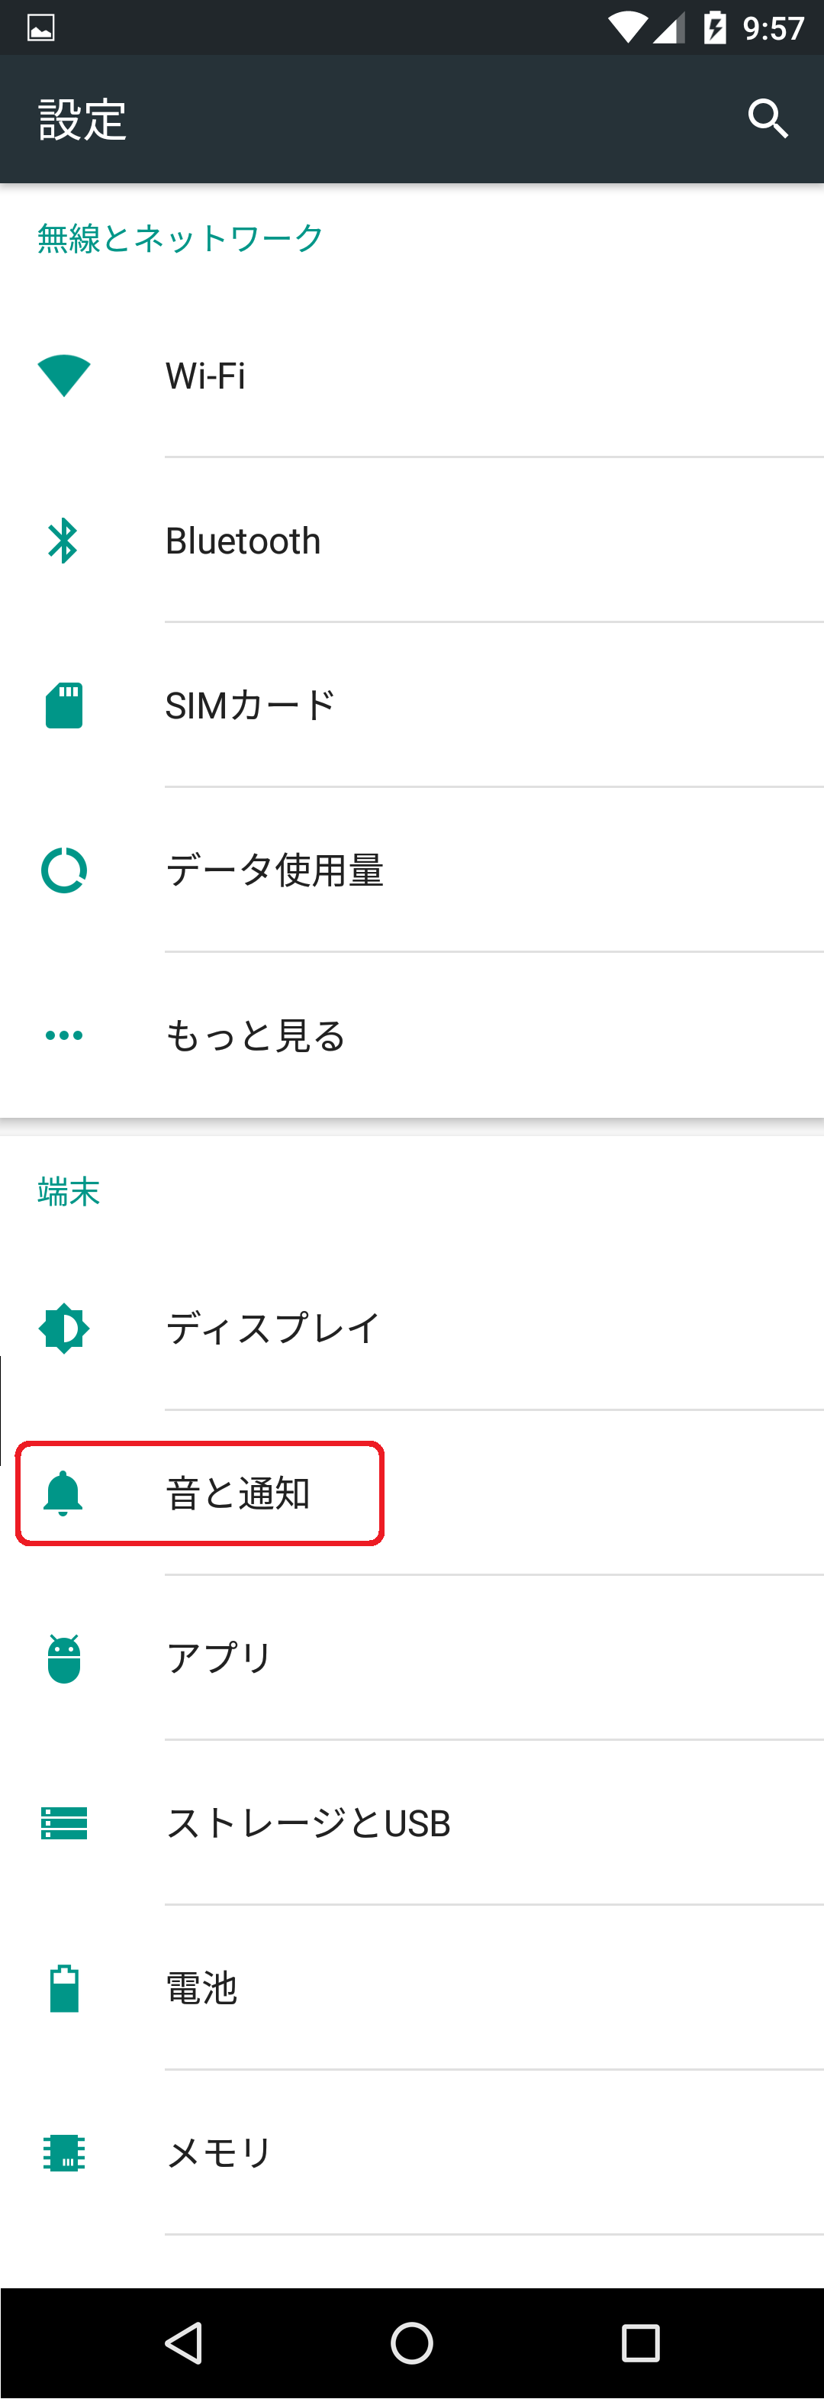Tap the Android robot apps icon
The width and height of the screenshot is (824, 2399).
tap(63, 1658)
